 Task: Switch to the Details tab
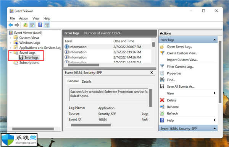pyautogui.click(x=87, y=82)
